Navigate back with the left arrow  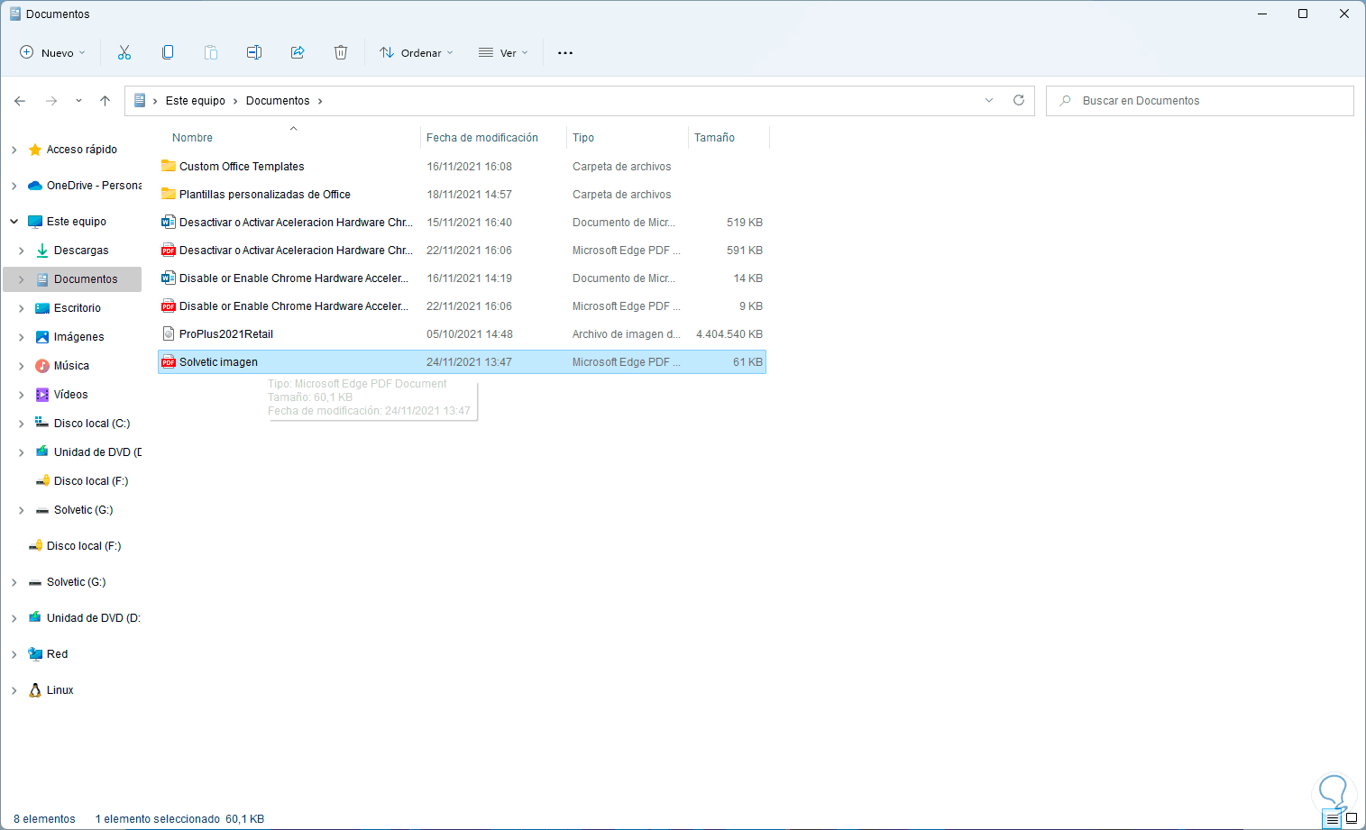point(20,101)
